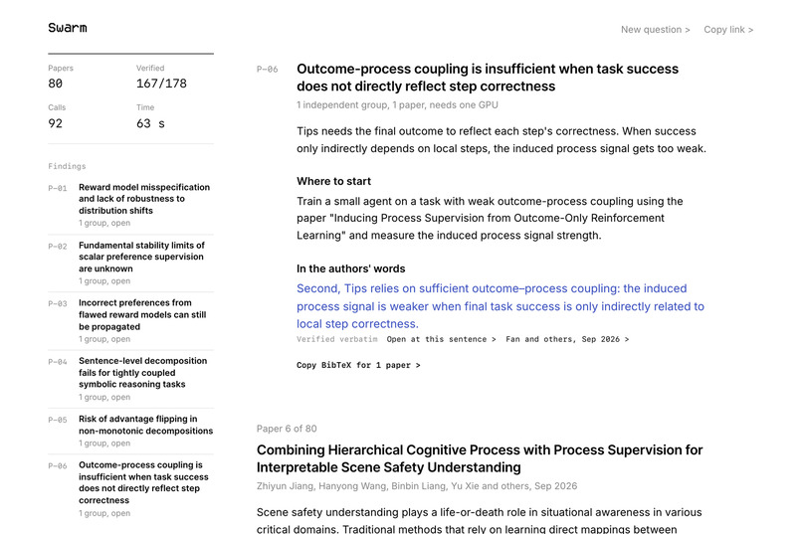Click Open at this sentence

(x=441, y=339)
